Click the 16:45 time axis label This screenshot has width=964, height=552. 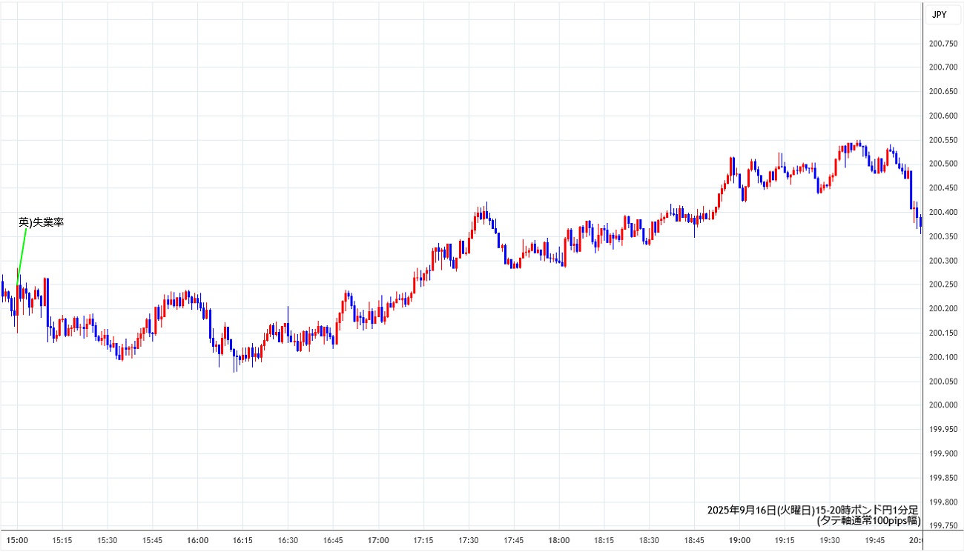[333, 540]
